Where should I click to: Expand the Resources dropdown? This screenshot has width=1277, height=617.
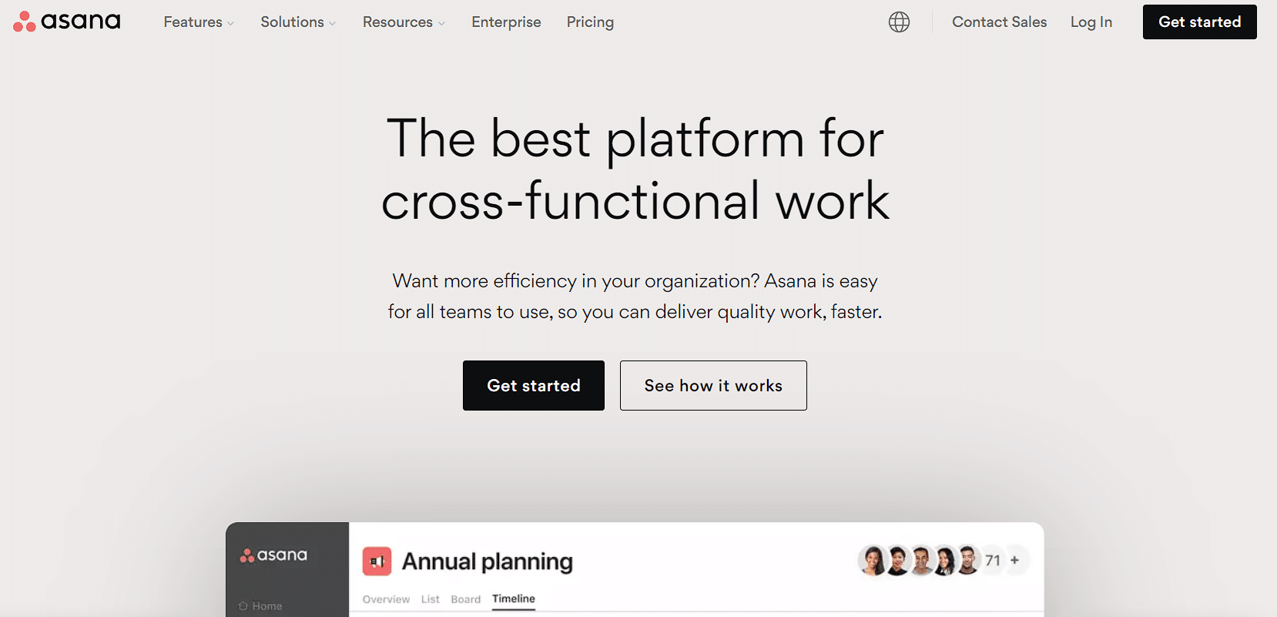pos(397,22)
